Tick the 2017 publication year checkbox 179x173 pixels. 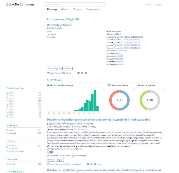(8, 101)
